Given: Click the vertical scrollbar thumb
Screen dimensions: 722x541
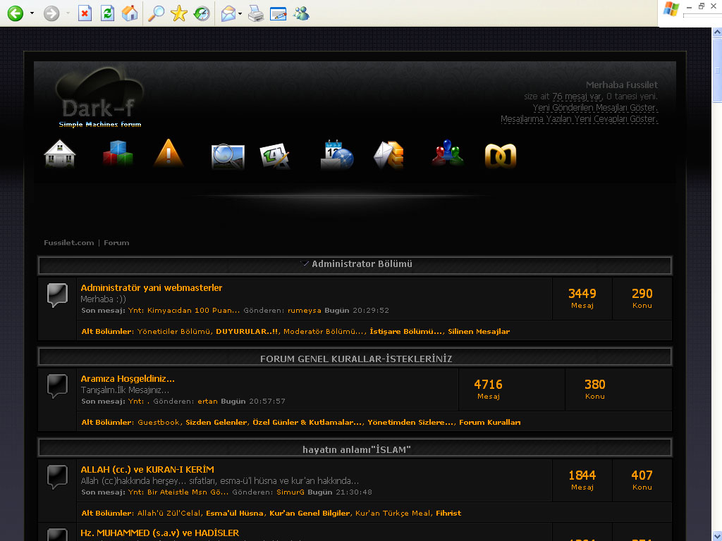Looking at the screenshot, I should point(717,70).
